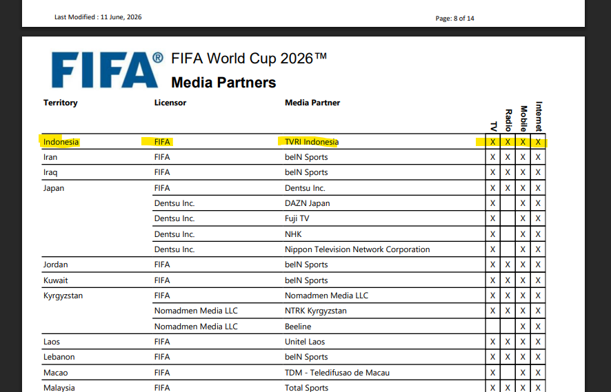
Task: Click Nippon Television Network Corporation text
Action: coord(357,249)
